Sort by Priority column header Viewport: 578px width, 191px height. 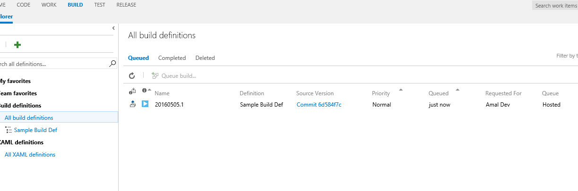(381, 93)
